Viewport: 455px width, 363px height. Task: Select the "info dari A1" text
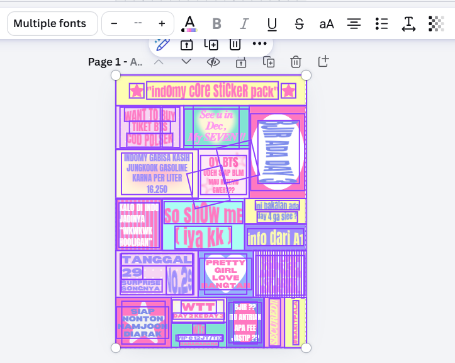coord(276,239)
